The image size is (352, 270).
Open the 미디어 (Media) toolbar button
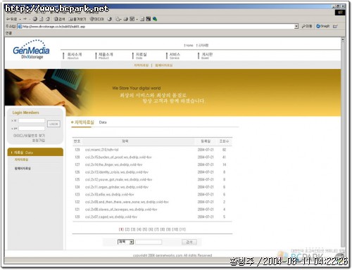[96, 19]
